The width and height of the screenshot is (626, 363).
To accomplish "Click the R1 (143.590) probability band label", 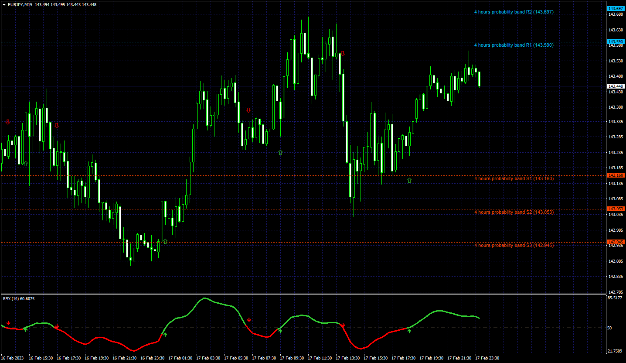I will pyautogui.click(x=514, y=45).
